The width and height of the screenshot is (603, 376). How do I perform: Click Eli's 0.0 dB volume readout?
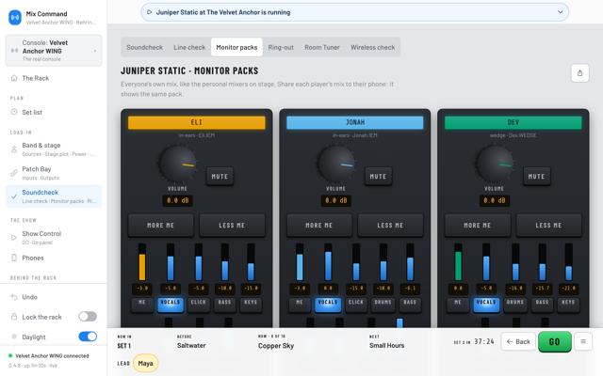[178, 200]
